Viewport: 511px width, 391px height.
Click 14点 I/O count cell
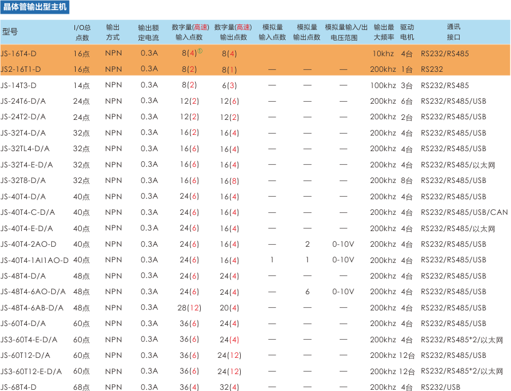(x=81, y=86)
